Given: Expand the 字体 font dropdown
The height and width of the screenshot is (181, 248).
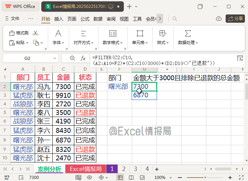Looking at the screenshot, I should [58, 42].
